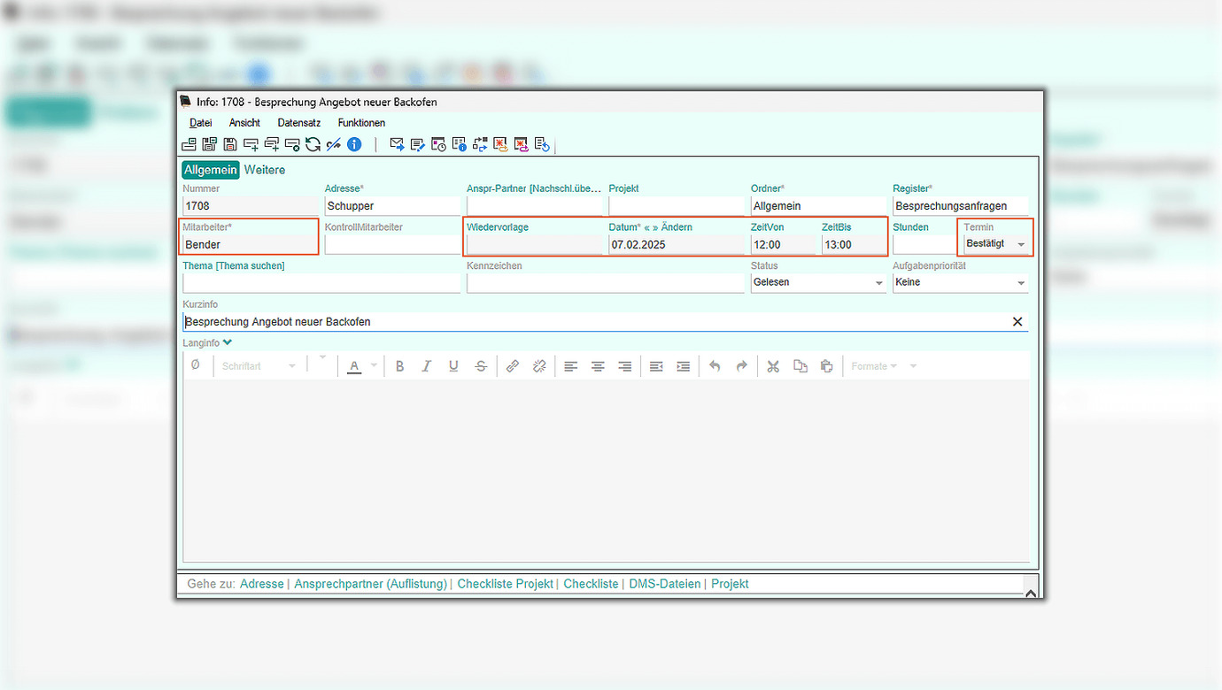Click the delete record icon in toolbar
The width and height of the screenshot is (1222, 690).
click(x=292, y=144)
